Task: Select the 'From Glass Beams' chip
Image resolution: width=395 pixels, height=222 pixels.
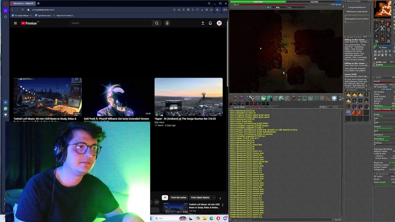Action: 200,198
